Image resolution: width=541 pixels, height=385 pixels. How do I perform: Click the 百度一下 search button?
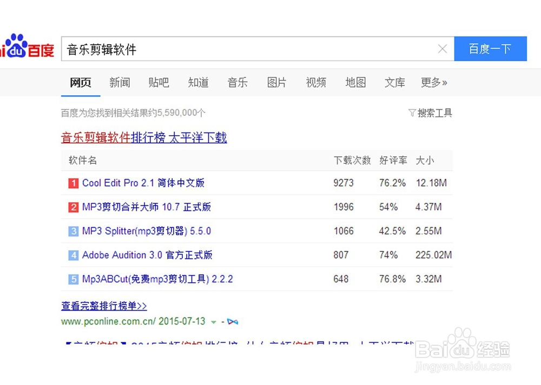(490, 49)
